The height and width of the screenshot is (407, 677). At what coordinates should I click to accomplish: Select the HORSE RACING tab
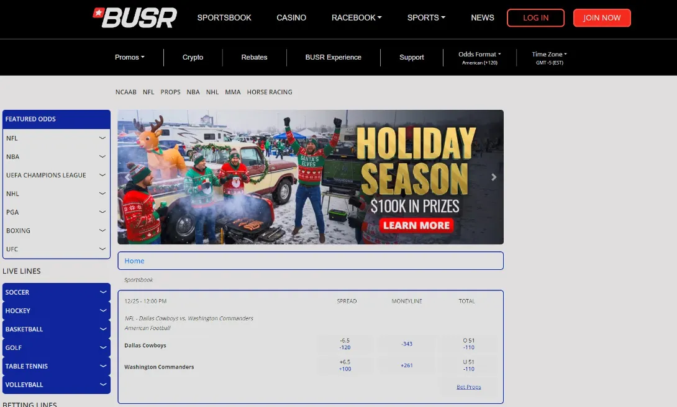click(270, 92)
